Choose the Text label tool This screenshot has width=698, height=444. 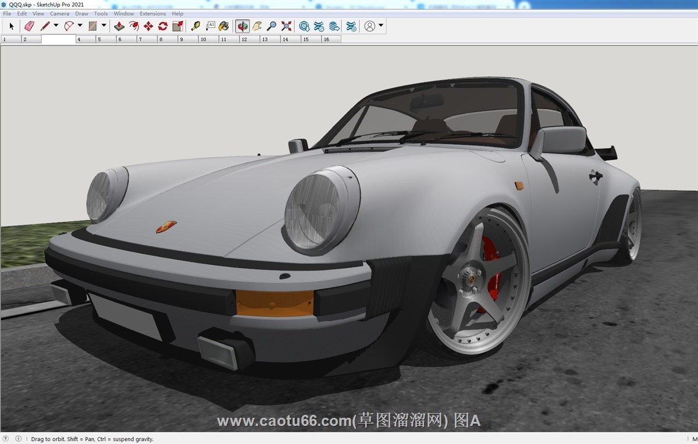point(210,26)
